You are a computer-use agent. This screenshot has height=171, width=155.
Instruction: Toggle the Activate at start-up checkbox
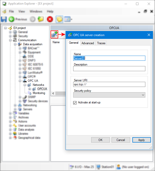75,103
